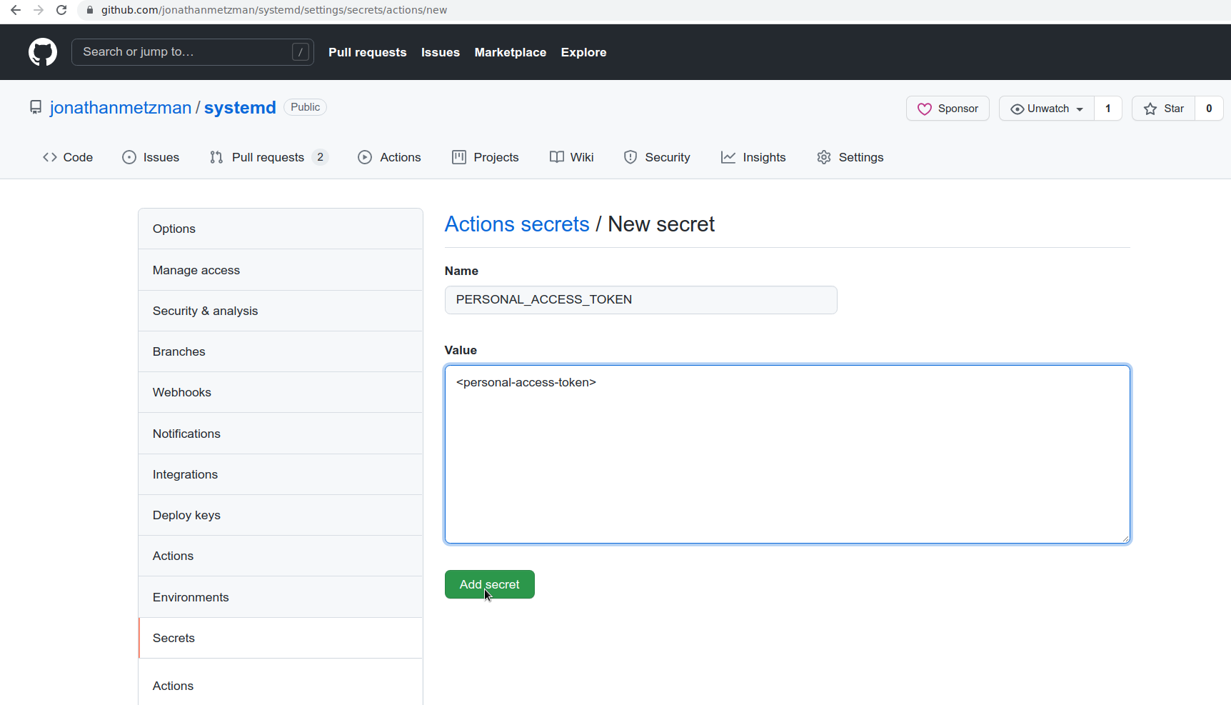This screenshot has height=705, width=1231.
Task: Open Explore in the top header
Action: click(x=583, y=52)
